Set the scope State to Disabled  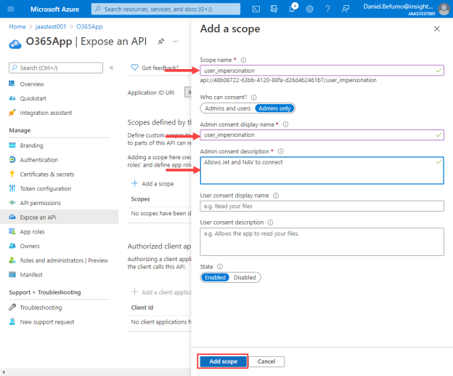(x=245, y=278)
